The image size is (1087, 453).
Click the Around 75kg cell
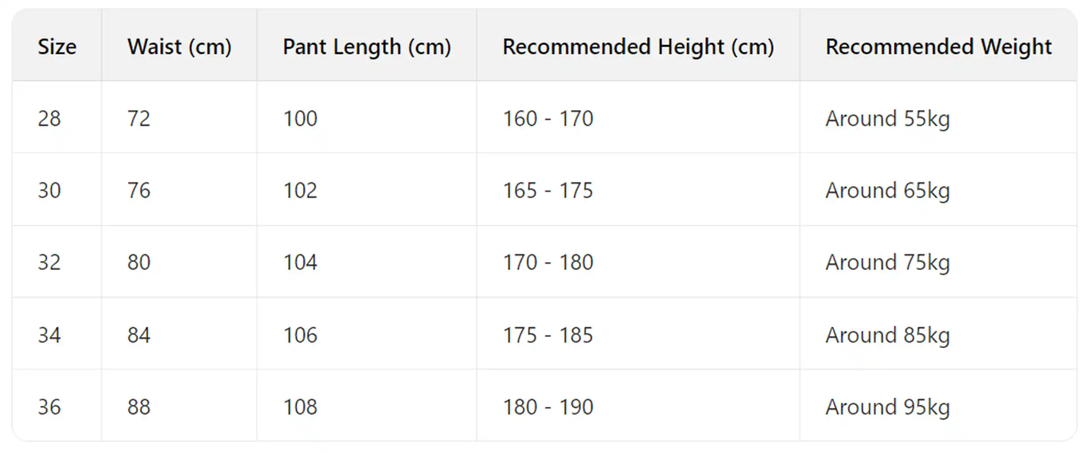888,262
